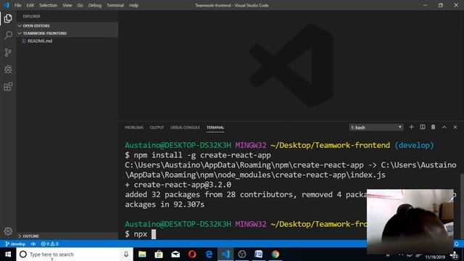The width and height of the screenshot is (464, 261).
Task: Open the Debug view in activity bar
Action: (x=8, y=70)
